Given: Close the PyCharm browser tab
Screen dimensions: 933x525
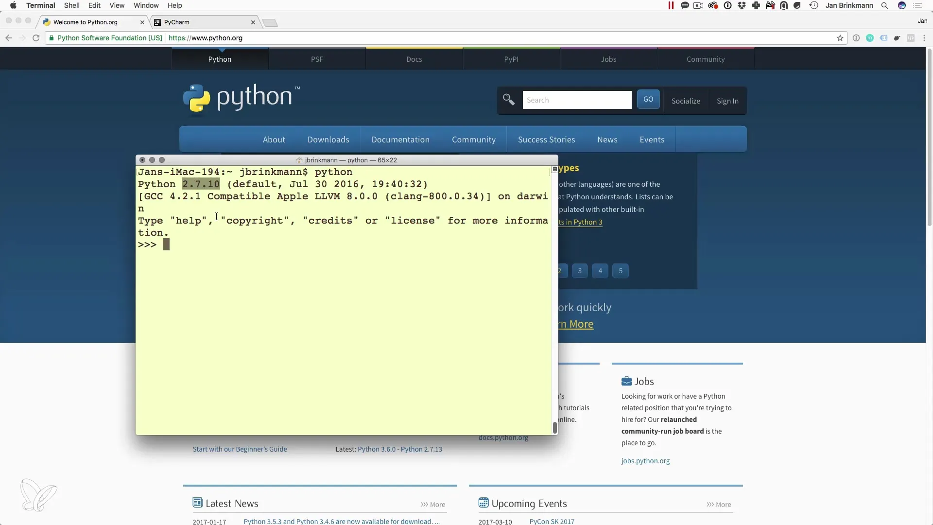Looking at the screenshot, I should pyautogui.click(x=253, y=22).
